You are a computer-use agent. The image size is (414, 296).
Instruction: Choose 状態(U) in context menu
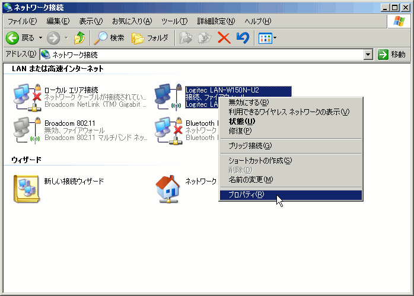(x=291, y=121)
